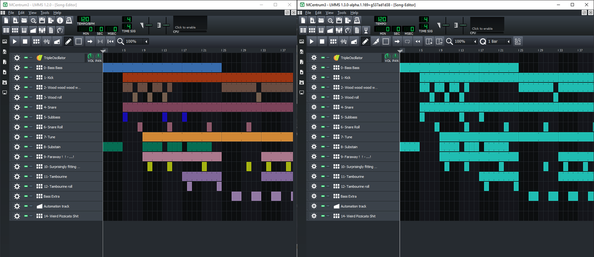The height and width of the screenshot is (257, 594).
Task: Stop playback in LMMS 1.3.0-alpha window
Action: click(x=322, y=41)
